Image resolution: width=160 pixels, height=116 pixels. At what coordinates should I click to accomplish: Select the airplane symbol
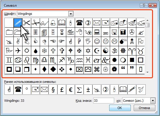click(x=18, y=51)
